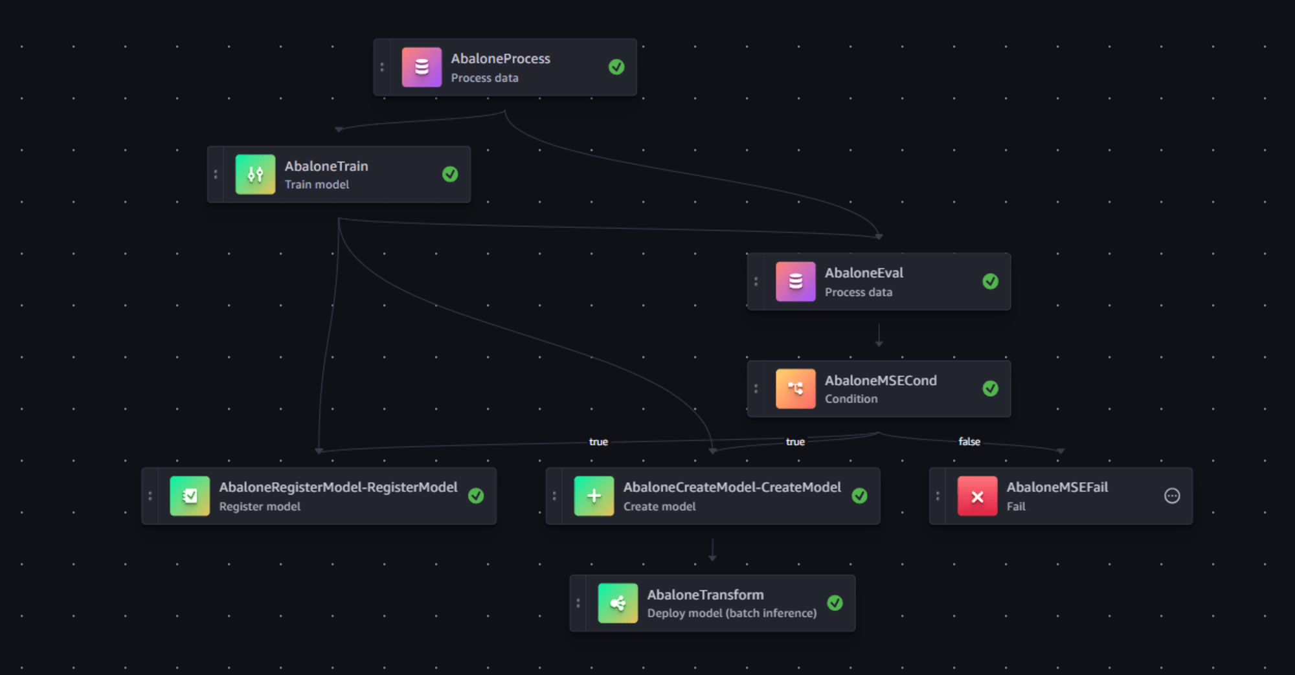The height and width of the screenshot is (675, 1295).
Task: Click the 'Create model' subtitle
Action: (x=659, y=507)
